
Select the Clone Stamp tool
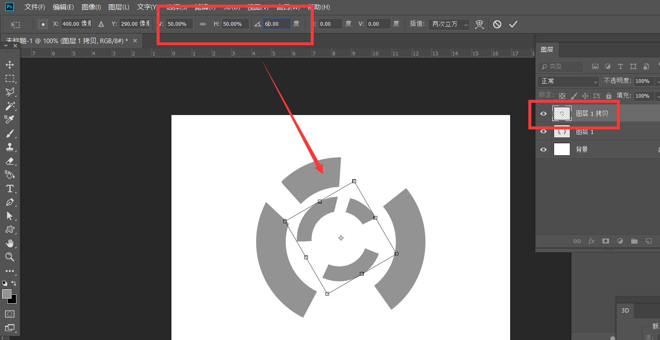(x=10, y=147)
